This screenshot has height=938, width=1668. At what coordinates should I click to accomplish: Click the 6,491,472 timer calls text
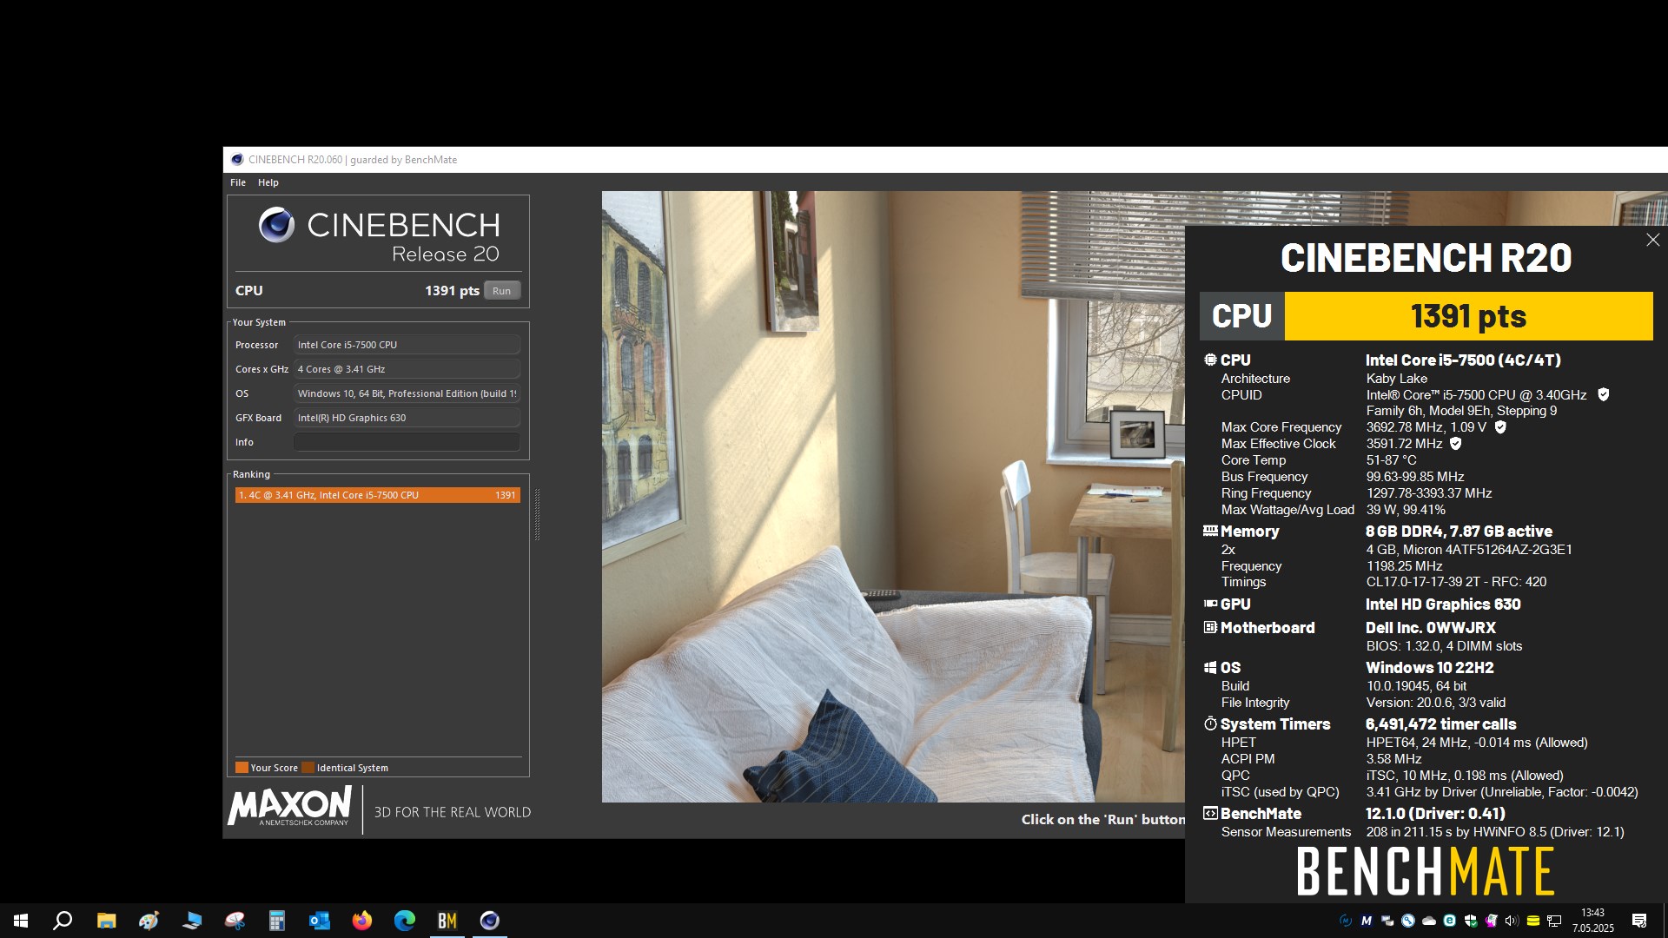1440,723
